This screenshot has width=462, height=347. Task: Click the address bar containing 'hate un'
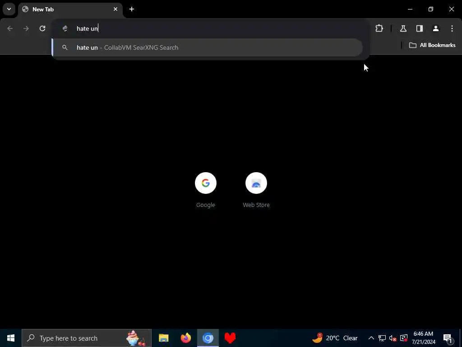pos(211,28)
